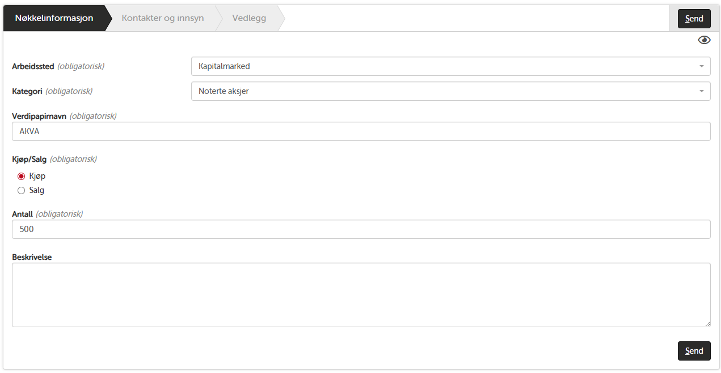The height and width of the screenshot is (373, 721).
Task: Focus the Verdipapirnavn field containing AKVA
Action: (361, 131)
